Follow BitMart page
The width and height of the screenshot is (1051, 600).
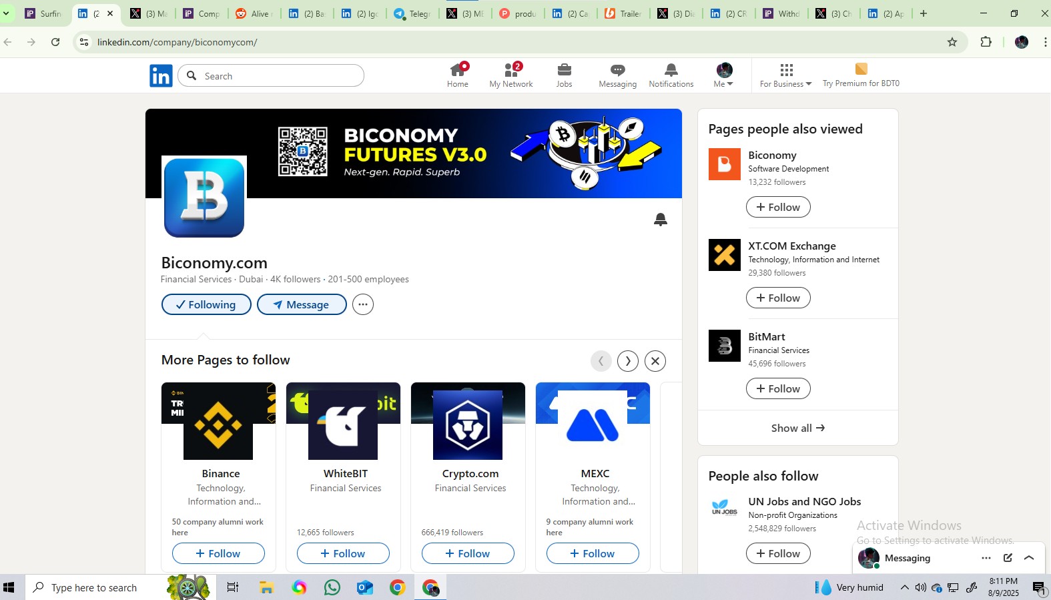(778, 388)
